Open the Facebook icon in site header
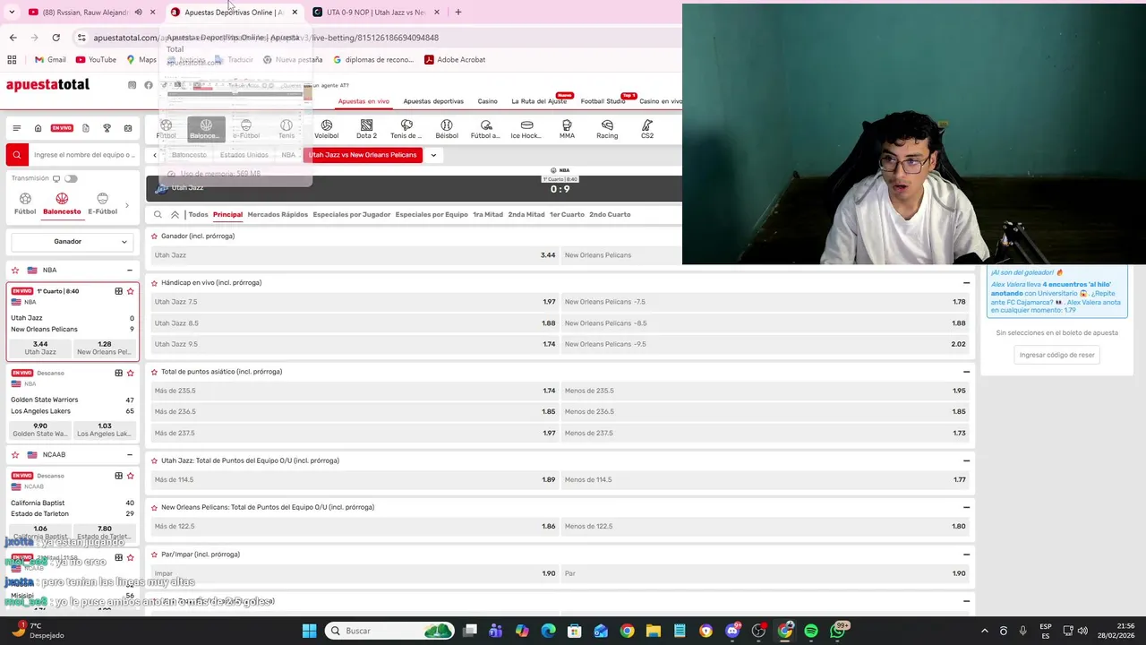This screenshot has height=645, width=1146. [x=149, y=85]
